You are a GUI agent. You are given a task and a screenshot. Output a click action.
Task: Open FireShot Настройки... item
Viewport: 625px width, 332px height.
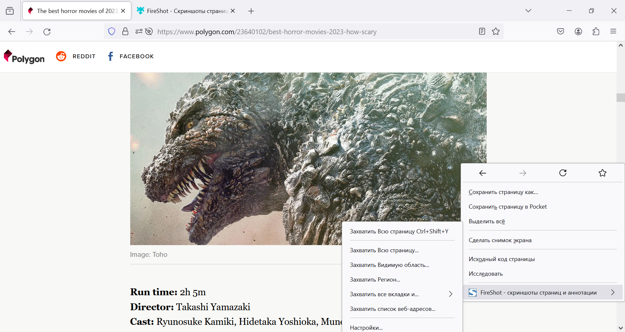point(402,327)
